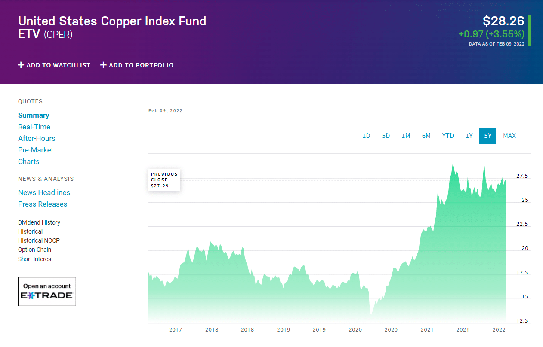This screenshot has height=347, width=543.
Task: Show the 6M chart period
Action: pos(426,136)
